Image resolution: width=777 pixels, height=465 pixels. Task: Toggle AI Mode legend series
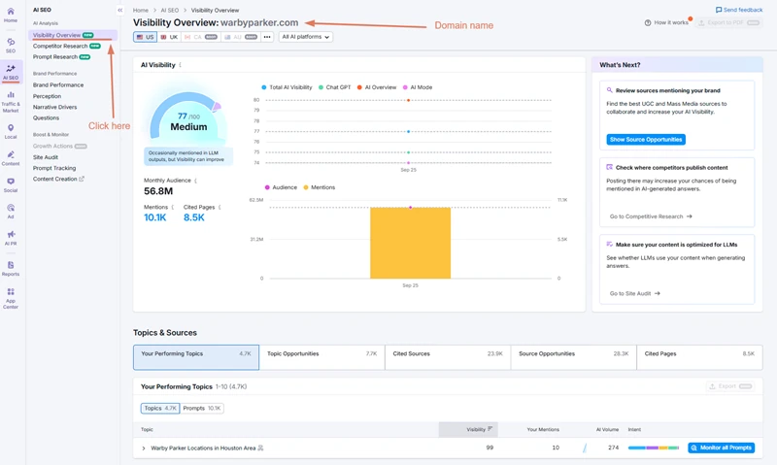(x=418, y=87)
